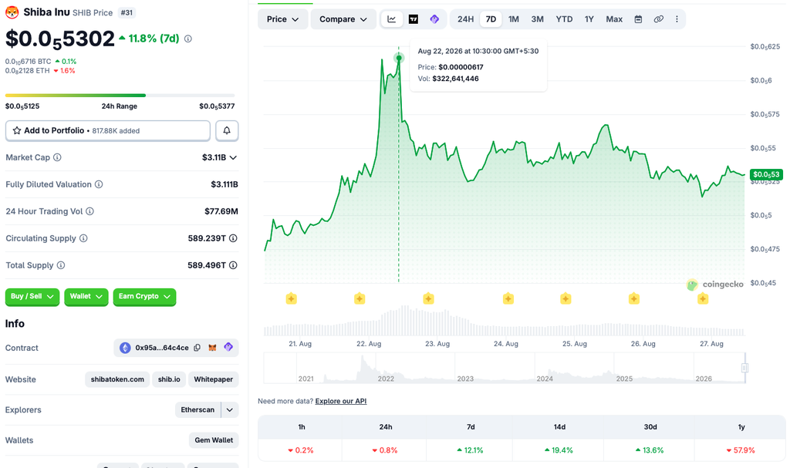Select the Max time range
The height and width of the screenshot is (468, 790).
tap(614, 19)
